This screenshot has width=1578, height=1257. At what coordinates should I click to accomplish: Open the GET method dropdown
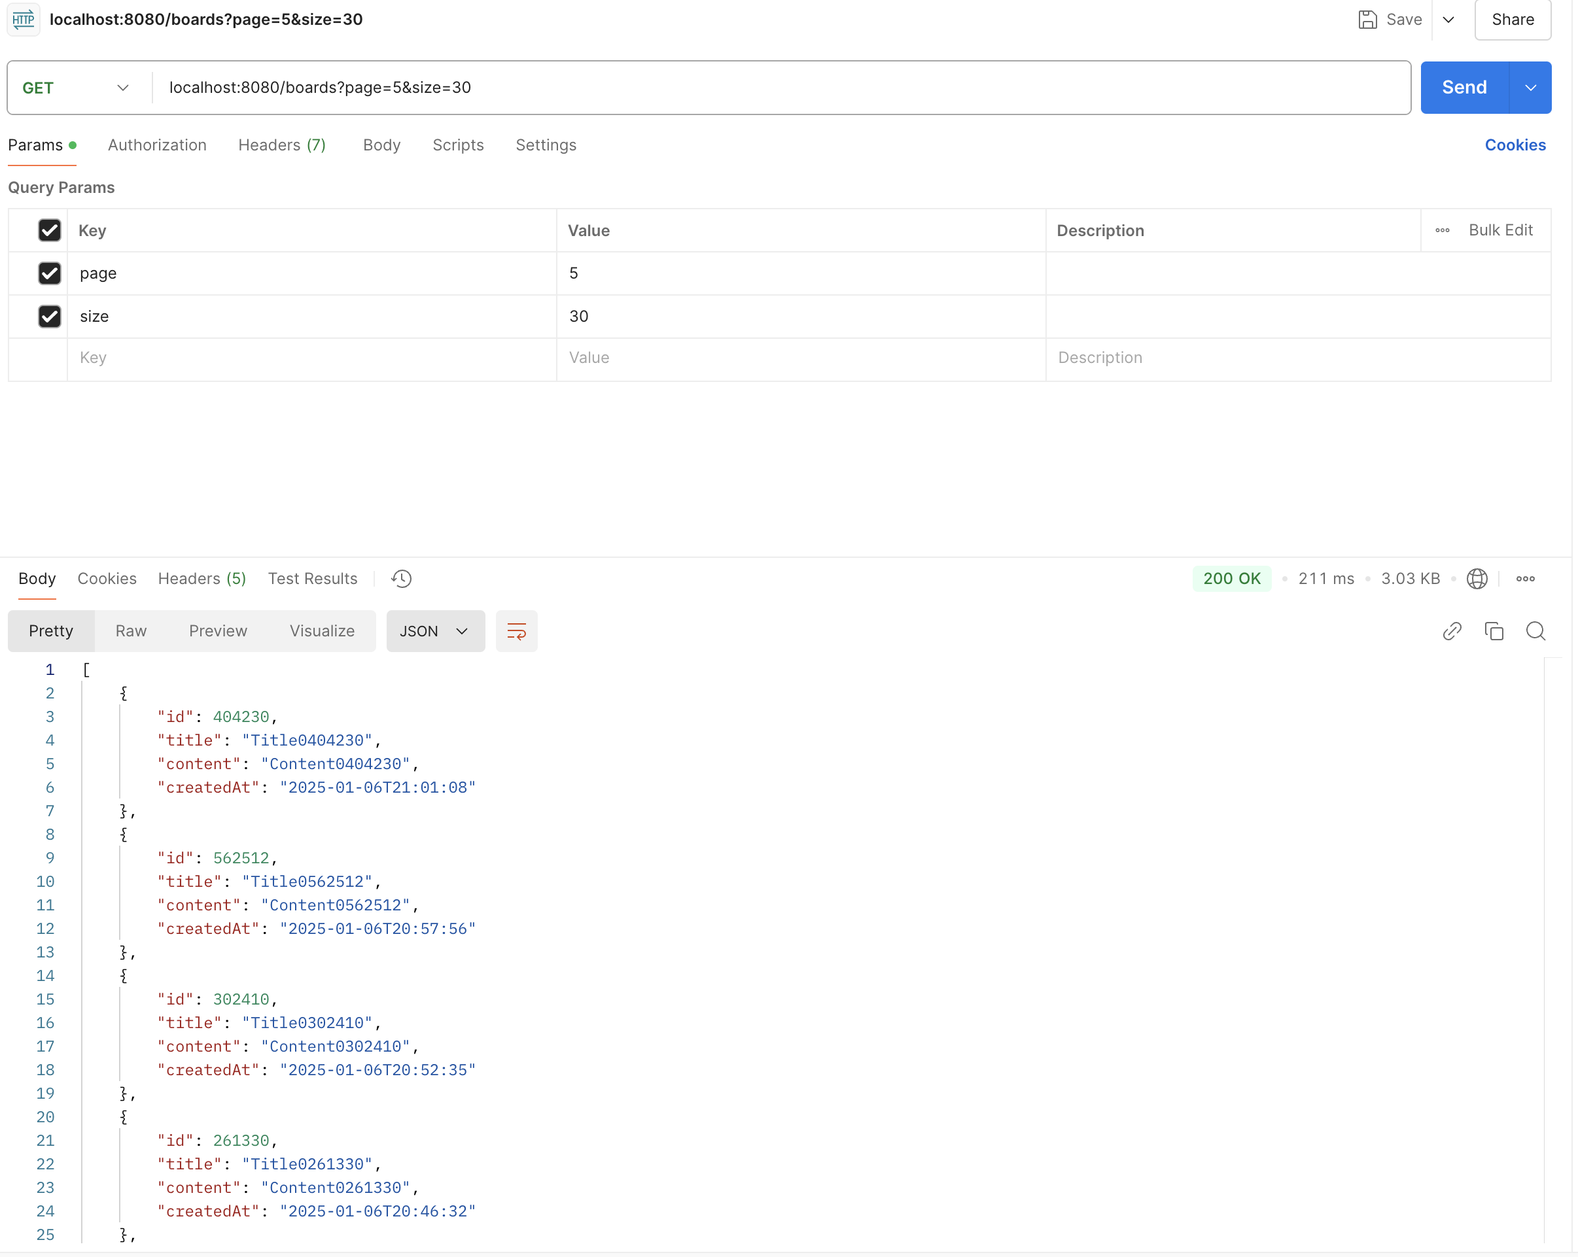[x=76, y=88]
